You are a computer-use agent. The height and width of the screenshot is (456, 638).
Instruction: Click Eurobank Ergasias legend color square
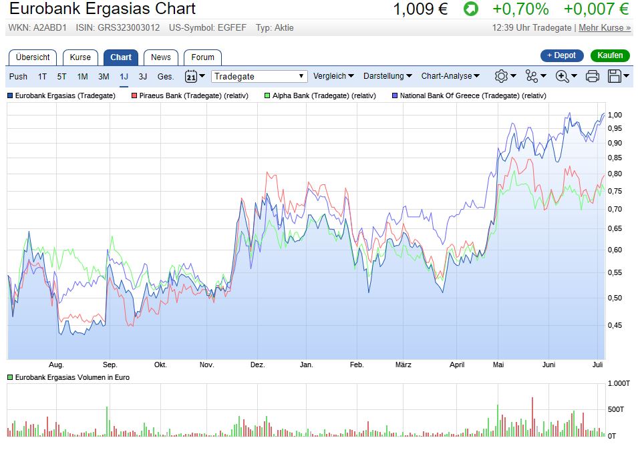10,95
